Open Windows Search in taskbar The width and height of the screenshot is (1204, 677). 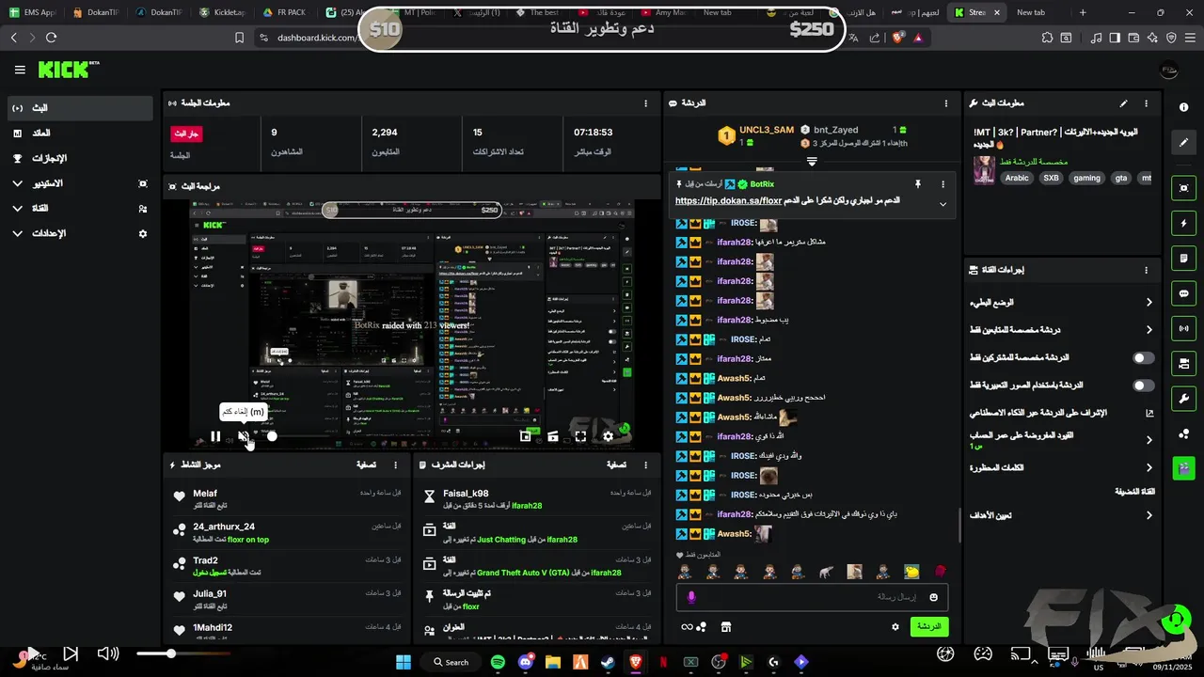coord(450,662)
